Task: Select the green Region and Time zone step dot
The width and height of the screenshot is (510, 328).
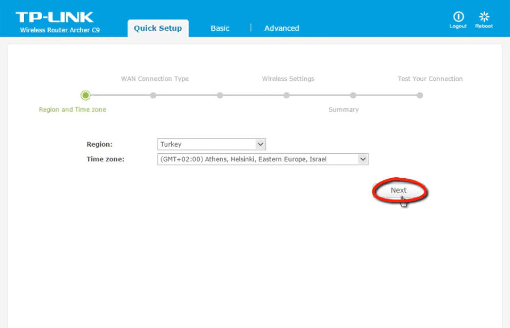Action: [86, 95]
